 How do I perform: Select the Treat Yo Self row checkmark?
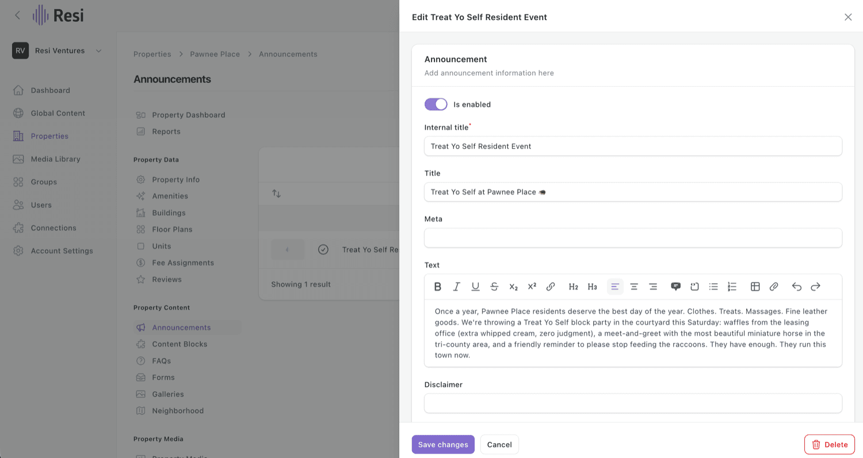pyautogui.click(x=323, y=250)
